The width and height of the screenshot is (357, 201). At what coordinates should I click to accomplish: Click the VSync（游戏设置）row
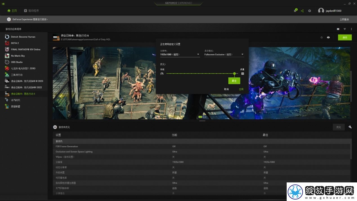click(201, 157)
